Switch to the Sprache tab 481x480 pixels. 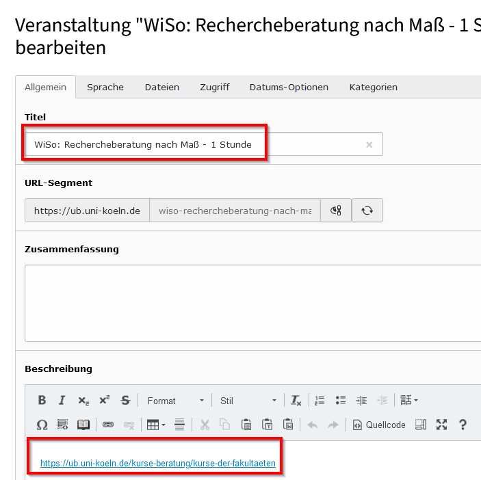(x=105, y=87)
